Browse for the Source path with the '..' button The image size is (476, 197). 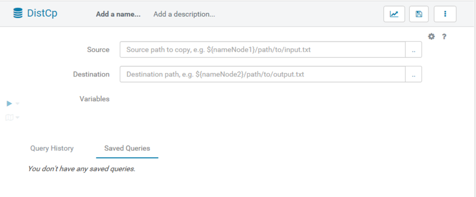coord(414,49)
